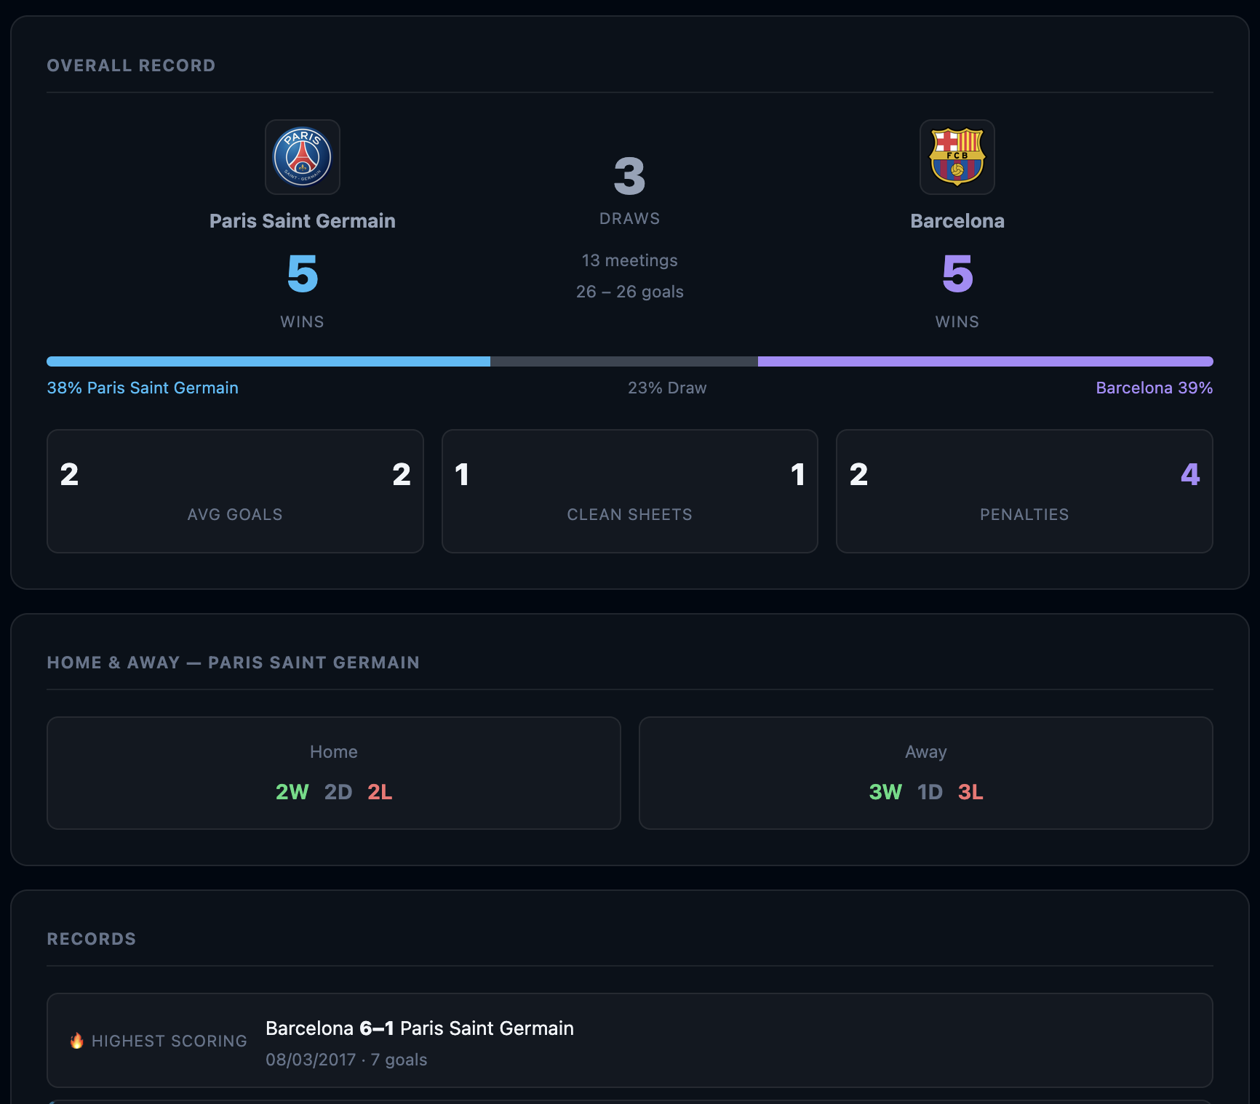This screenshot has height=1104, width=1260.
Task: Click the Away record label
Action: click(926, 752)
